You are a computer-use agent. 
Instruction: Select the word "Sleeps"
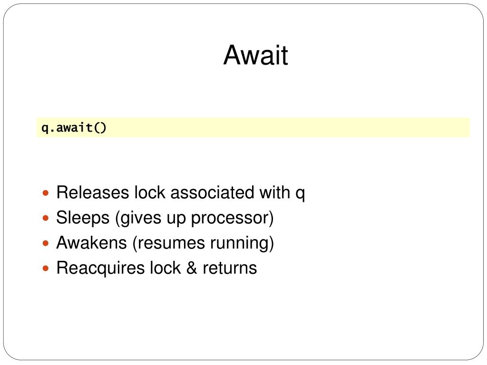point(83,218)
